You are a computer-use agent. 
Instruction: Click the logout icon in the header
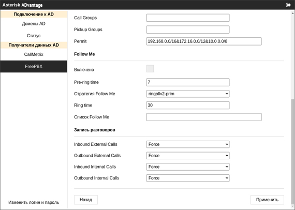point(288,5)
